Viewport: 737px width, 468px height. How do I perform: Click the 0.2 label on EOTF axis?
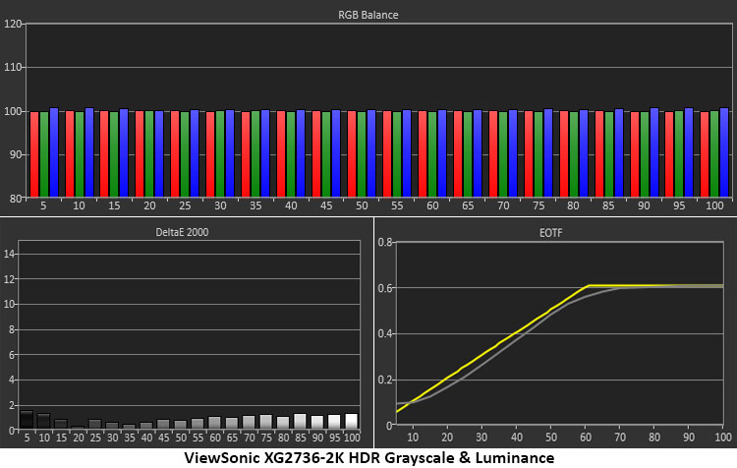click(x=385, y=380)
